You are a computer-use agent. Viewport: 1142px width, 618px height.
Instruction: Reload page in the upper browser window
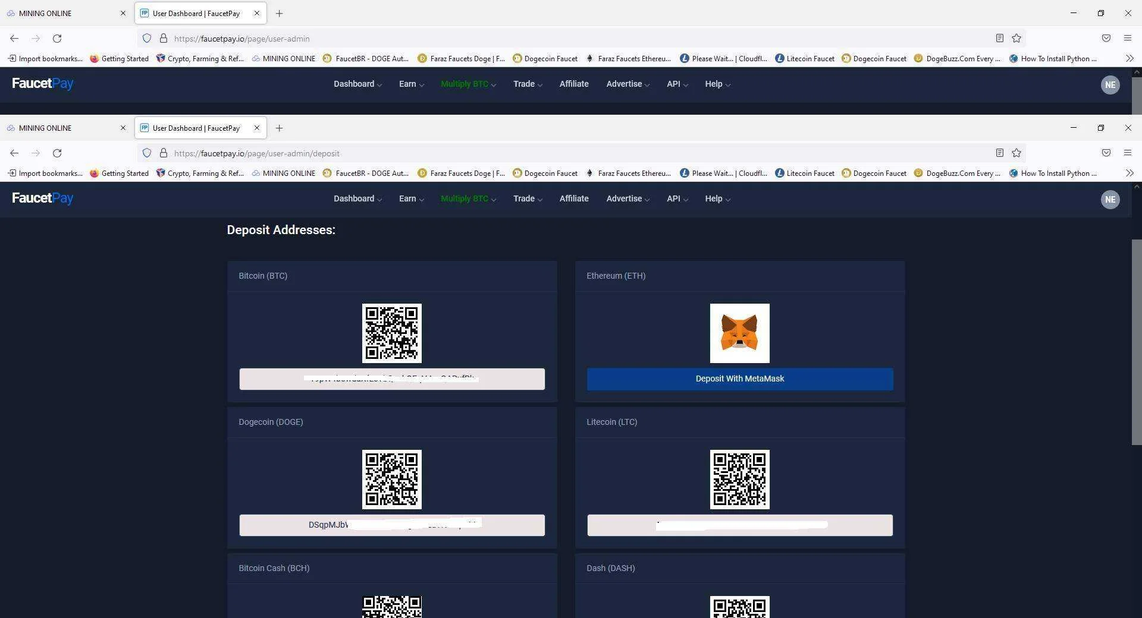(x=57, y=39)
